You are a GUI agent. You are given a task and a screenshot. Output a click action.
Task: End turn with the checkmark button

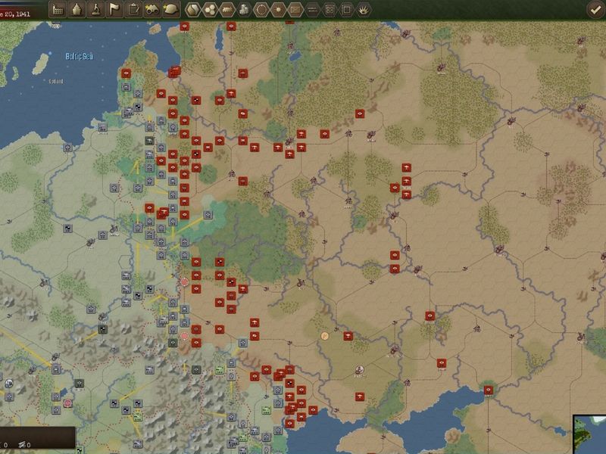pos(595,10)
